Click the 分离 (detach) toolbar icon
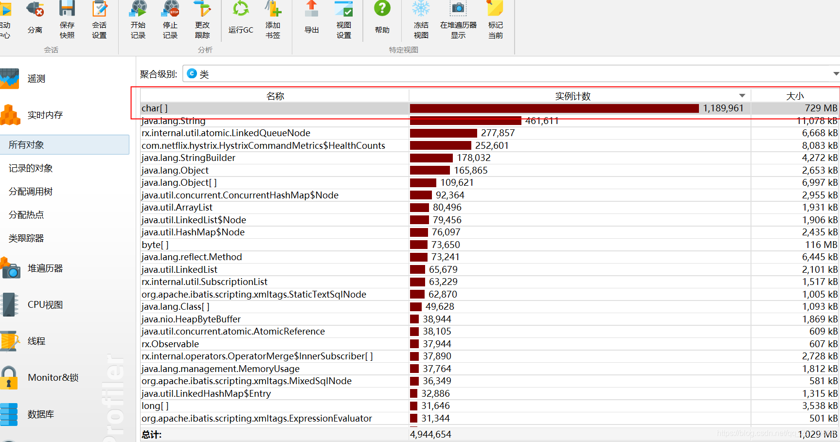 pos(35,9)
